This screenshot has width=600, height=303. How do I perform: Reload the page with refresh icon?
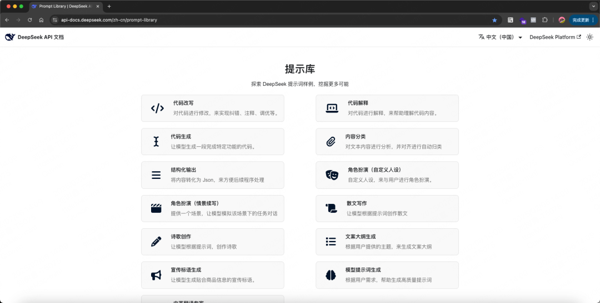[x=30, y=20]
